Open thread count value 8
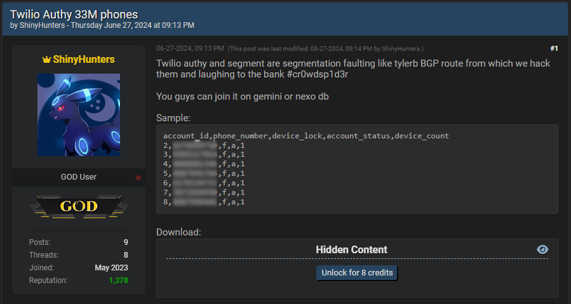Screen dimensions: 571x304 coord(126,255)
